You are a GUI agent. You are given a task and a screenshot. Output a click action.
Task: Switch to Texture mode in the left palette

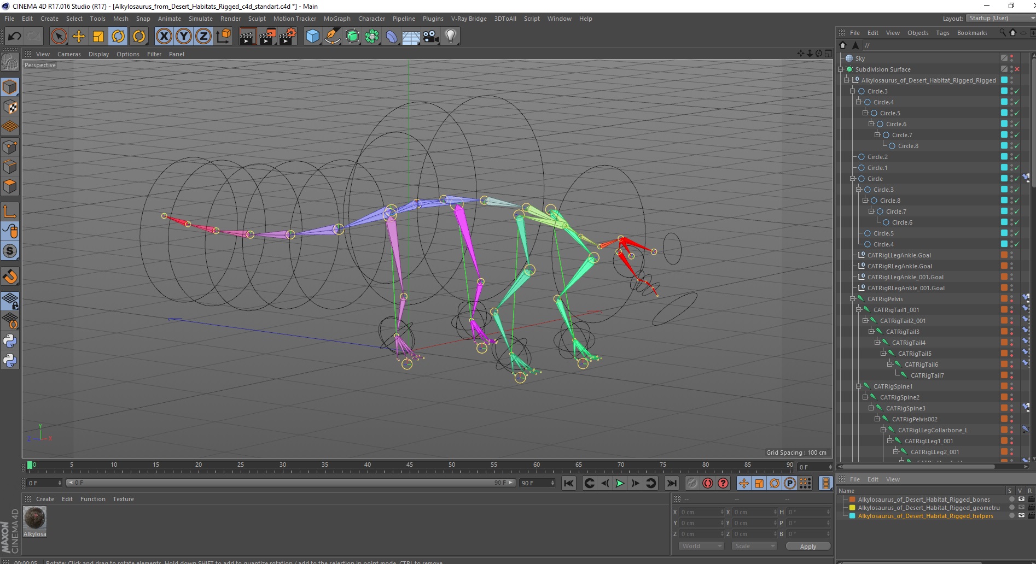point(10,107)
